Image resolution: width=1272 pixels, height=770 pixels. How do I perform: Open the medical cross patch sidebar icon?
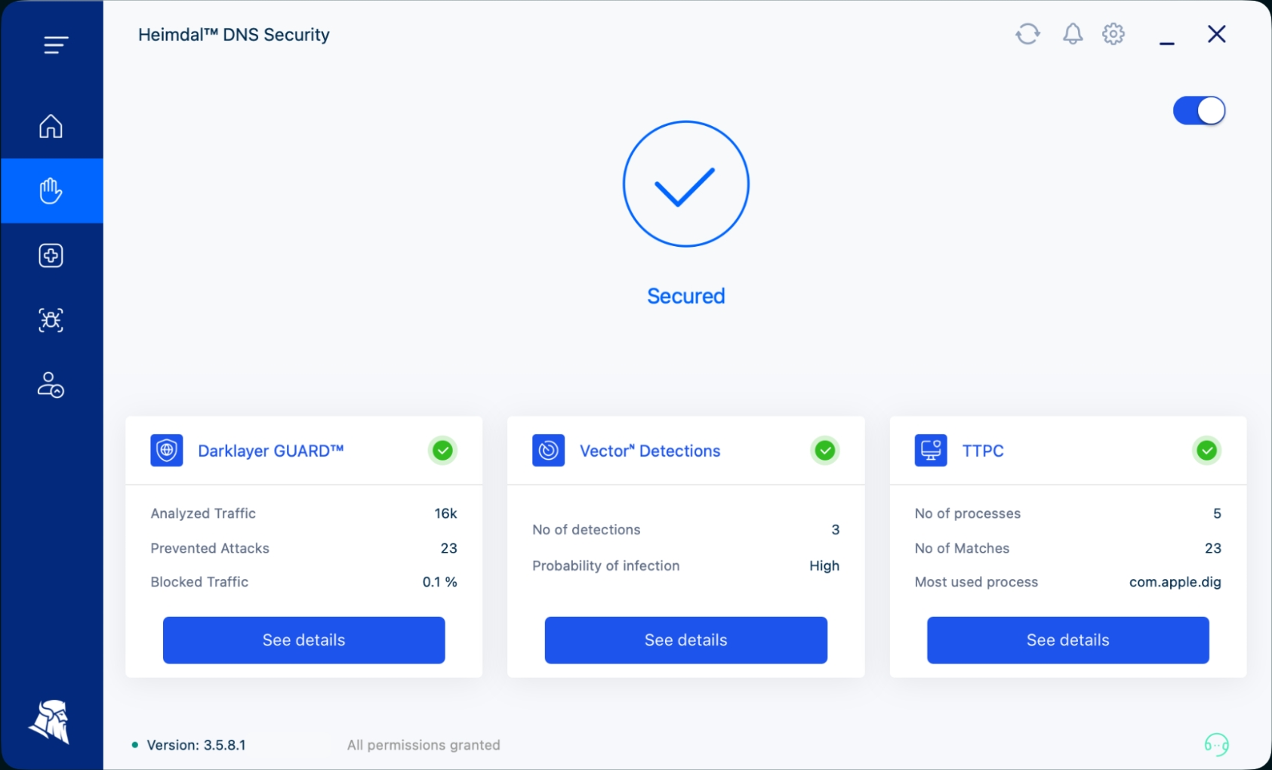[x=51, y=256]
